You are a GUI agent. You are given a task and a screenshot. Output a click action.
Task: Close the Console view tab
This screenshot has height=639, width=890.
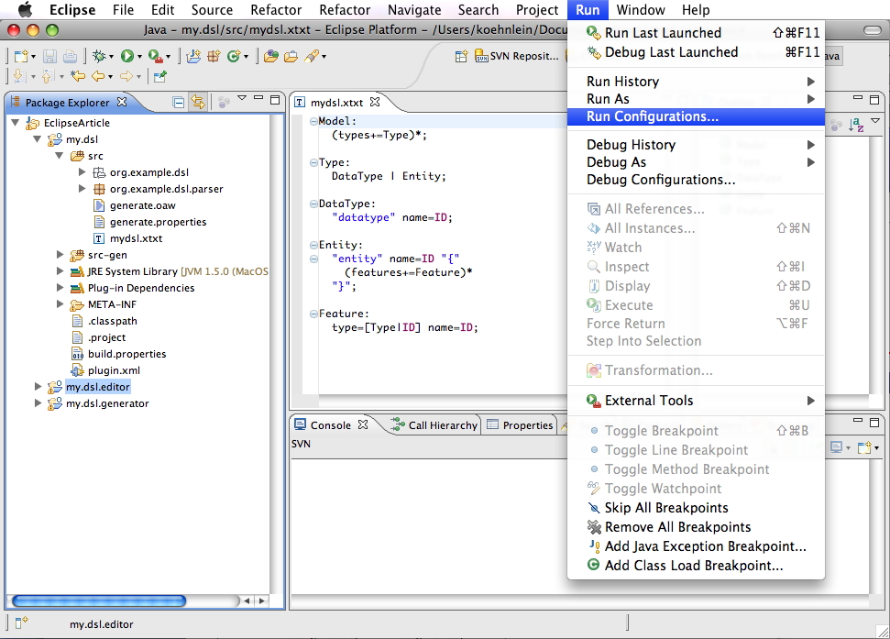(363, 424)
